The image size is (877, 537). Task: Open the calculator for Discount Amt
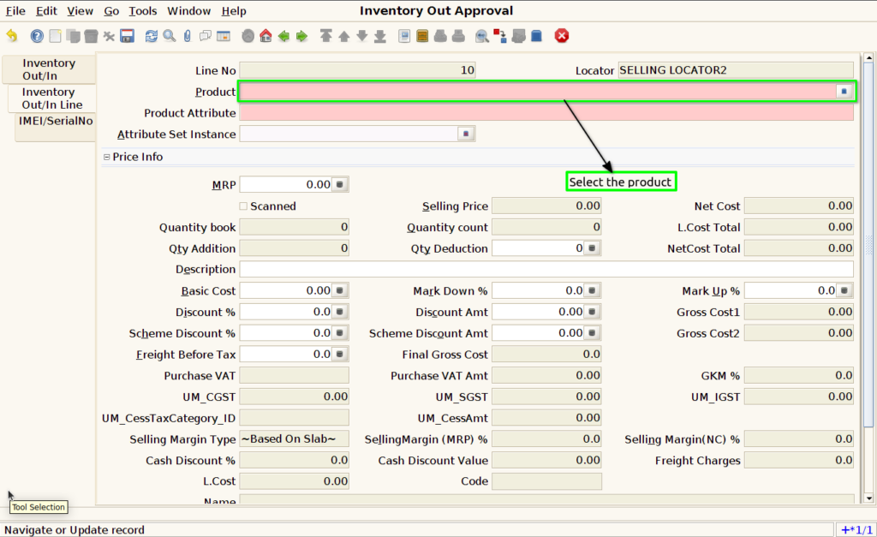(592, 312)
